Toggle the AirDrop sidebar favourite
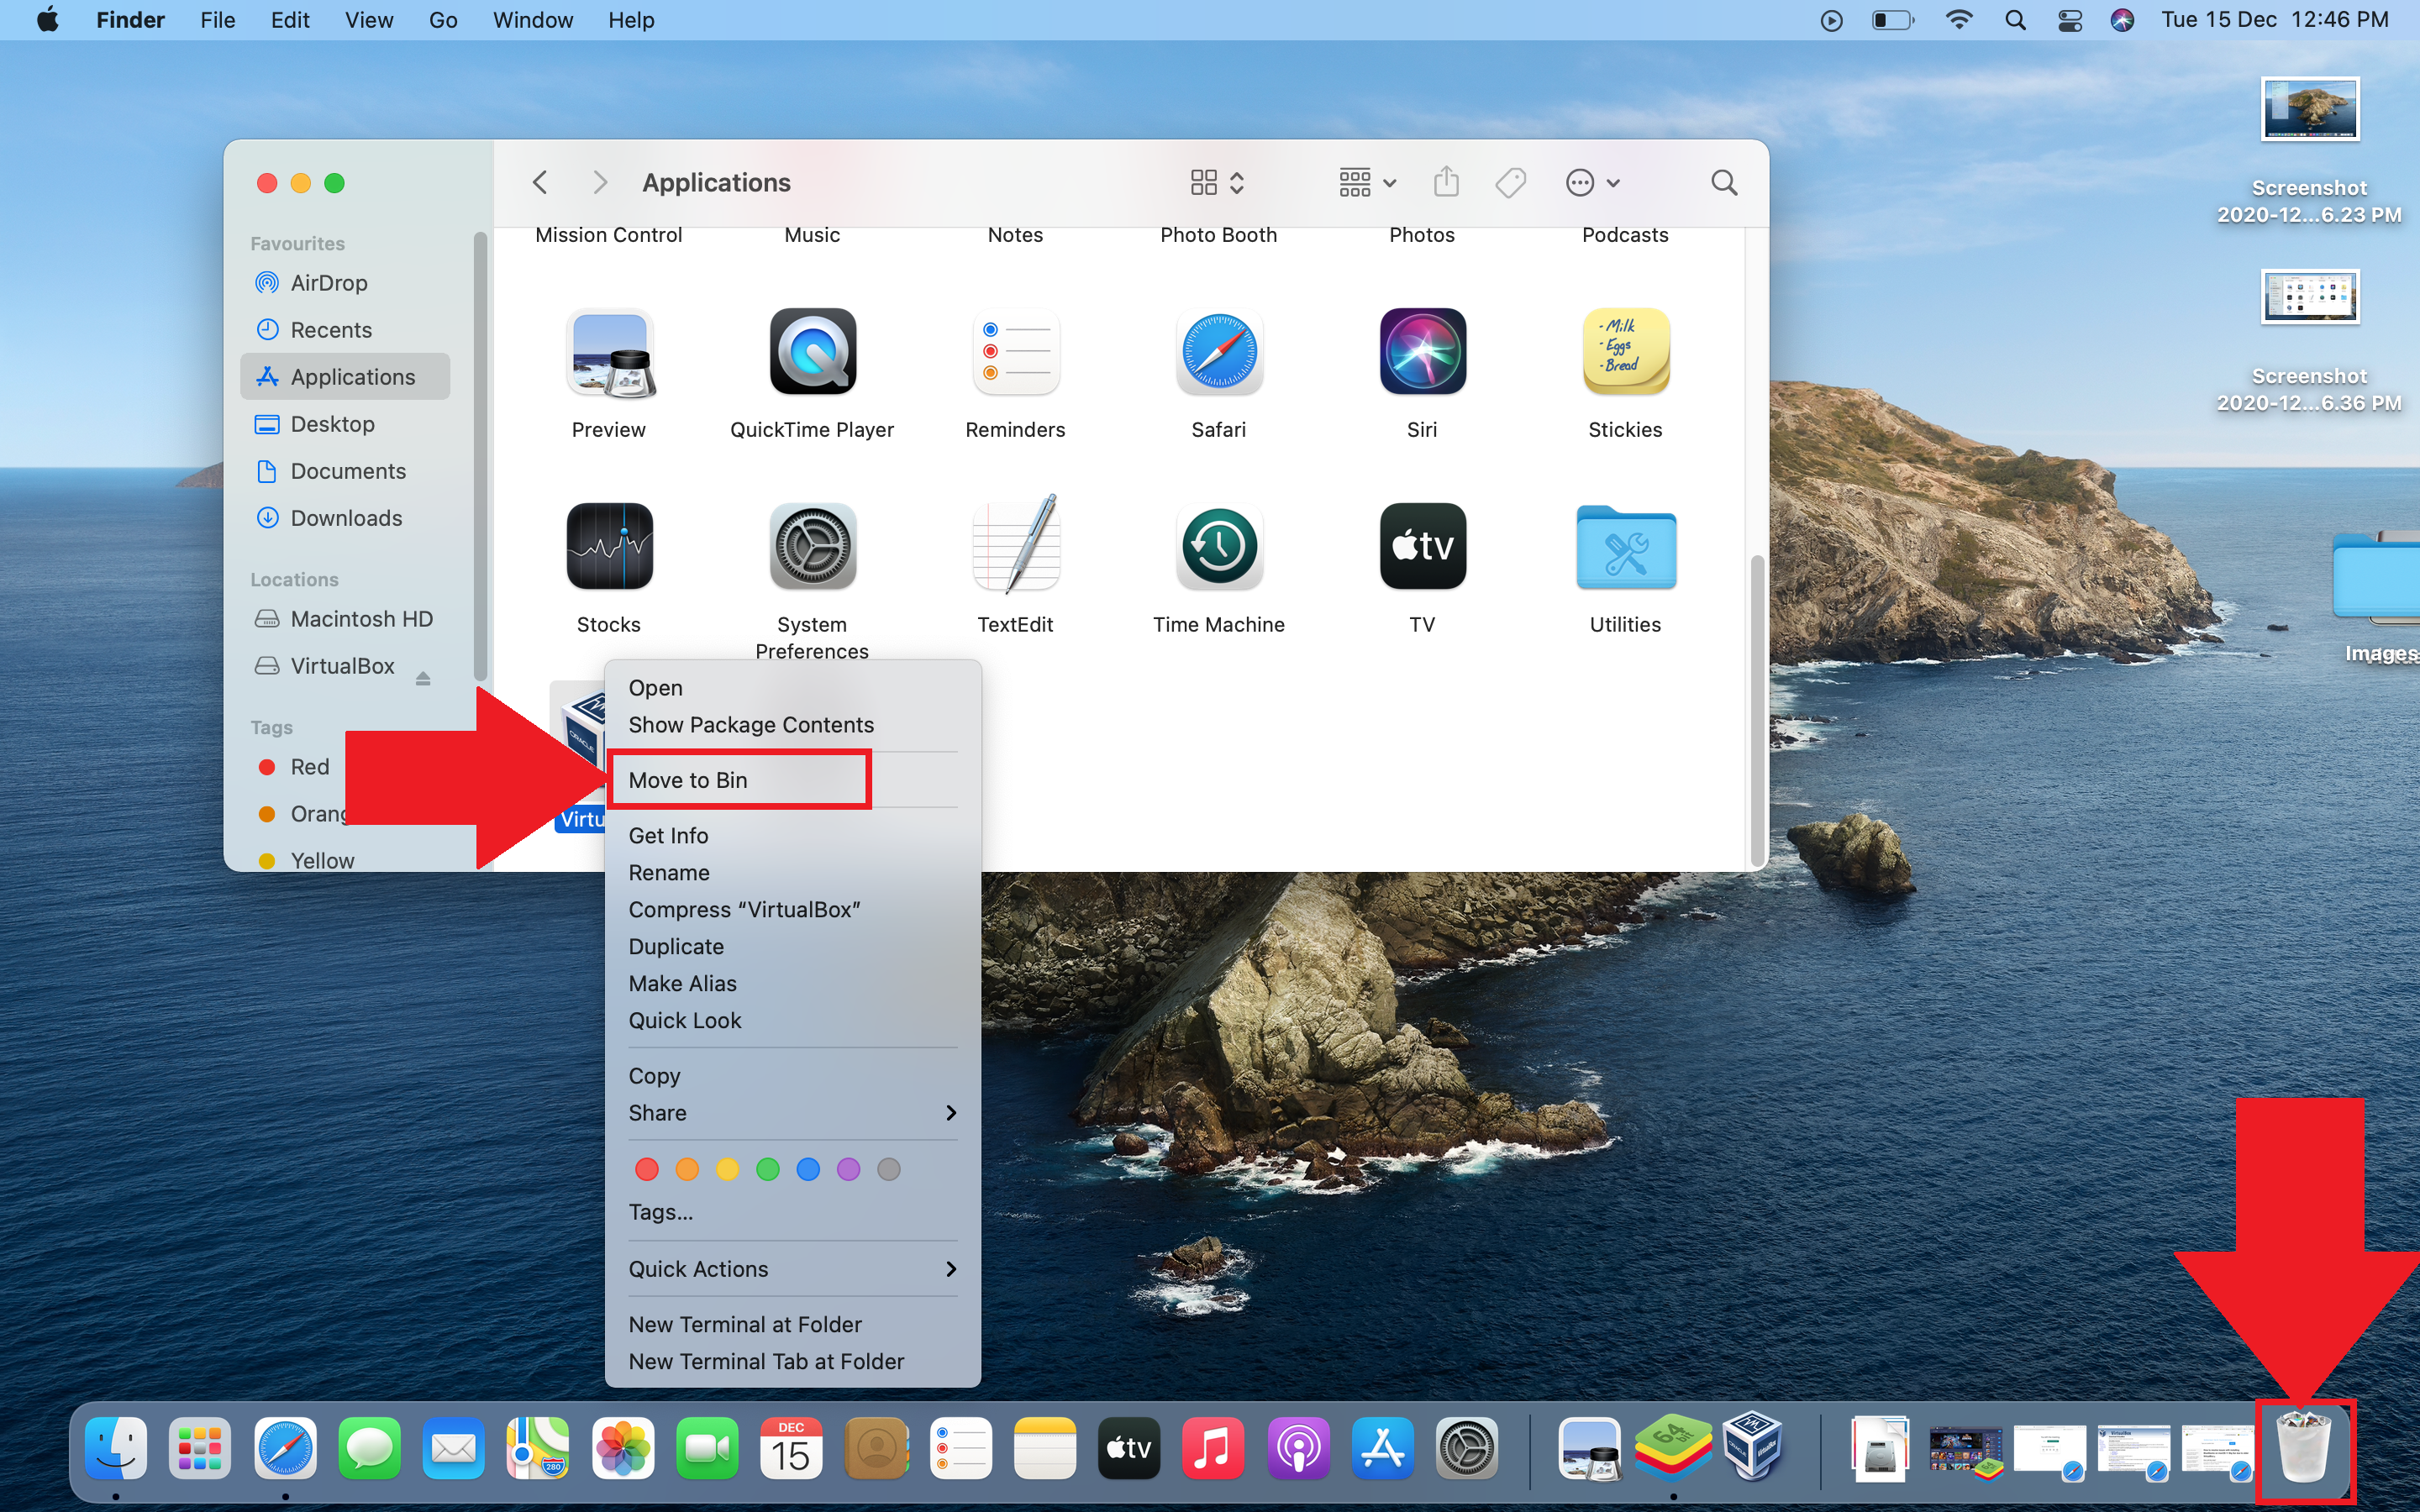 point(329,282)
